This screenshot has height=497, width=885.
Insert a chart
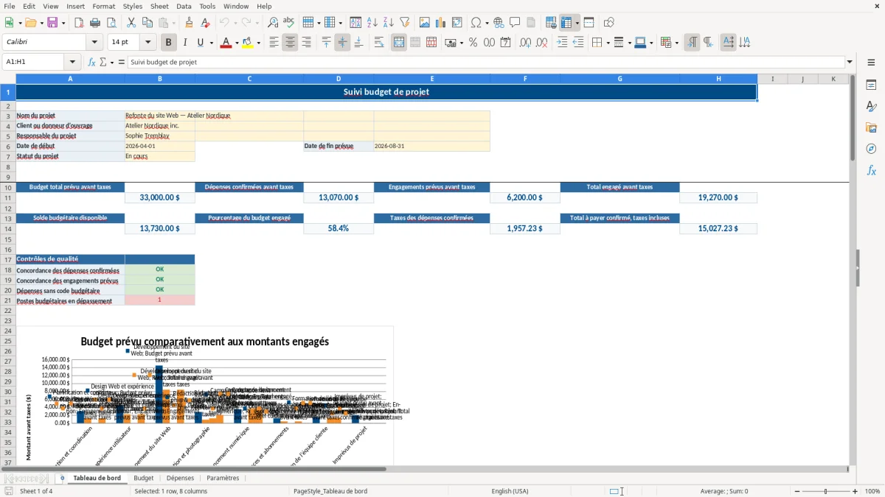(x=441, y=23)
